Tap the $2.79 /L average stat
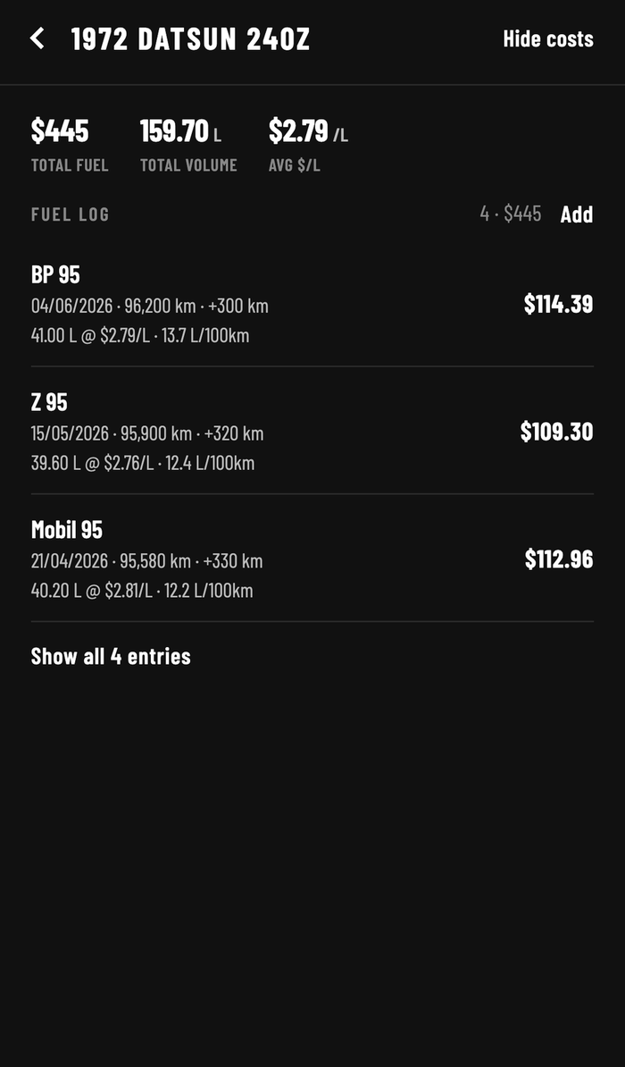This screenshot has height=1067, width=625. point(308,144)
